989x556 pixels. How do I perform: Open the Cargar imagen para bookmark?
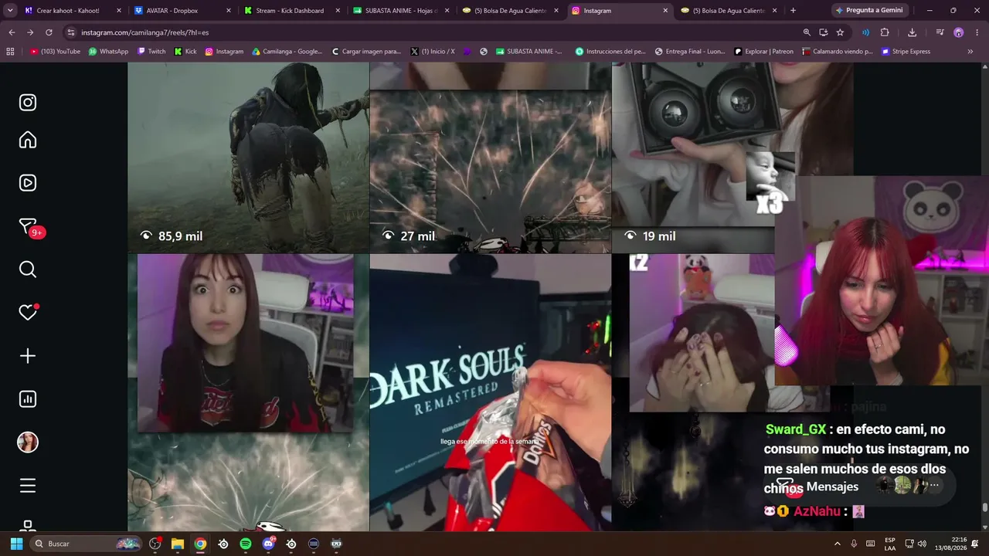pos(366,52)
